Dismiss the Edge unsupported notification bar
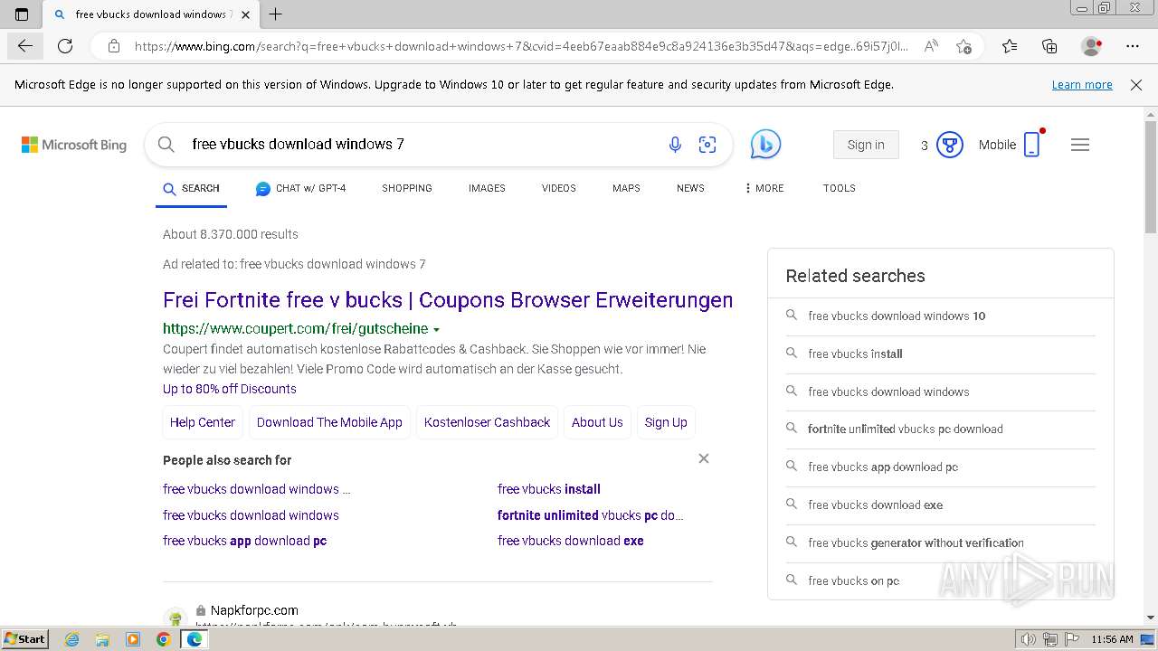1158x651 pixels. point(1136,85)
